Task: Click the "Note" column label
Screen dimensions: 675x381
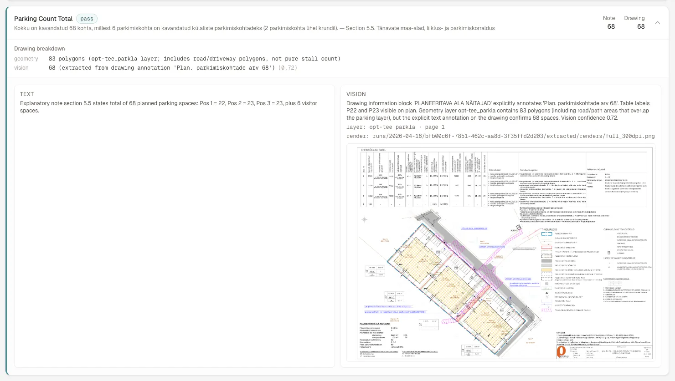Action: (609, 18)
